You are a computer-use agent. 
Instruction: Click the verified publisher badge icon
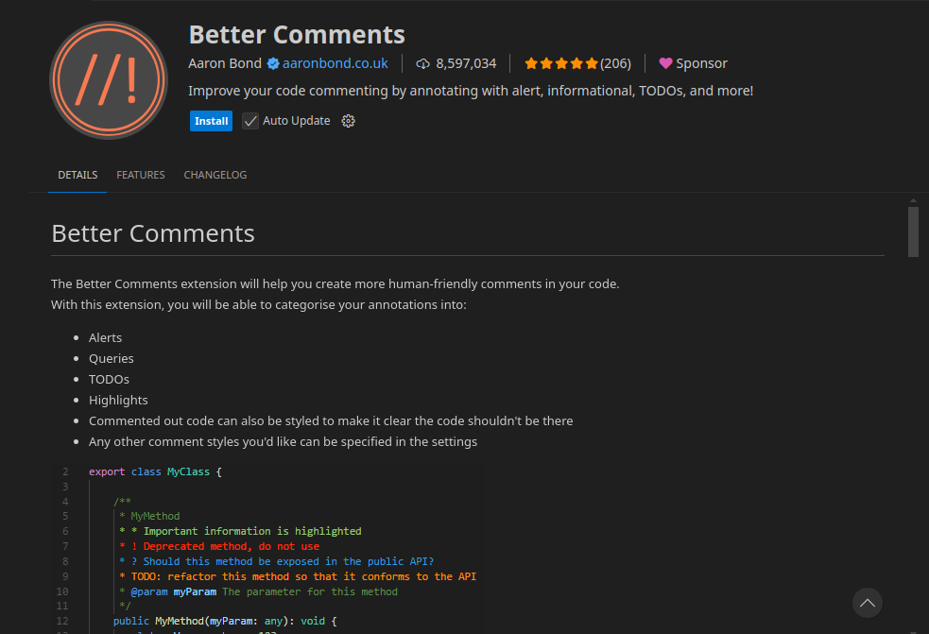click(273, 63)
